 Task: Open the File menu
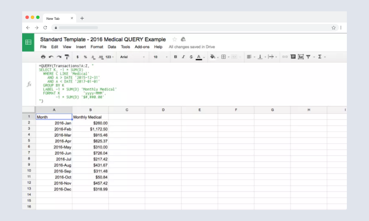pos(43,47)
